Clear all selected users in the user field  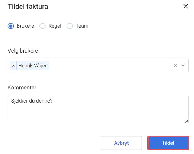pyautogui.click(x=175, y=66)
